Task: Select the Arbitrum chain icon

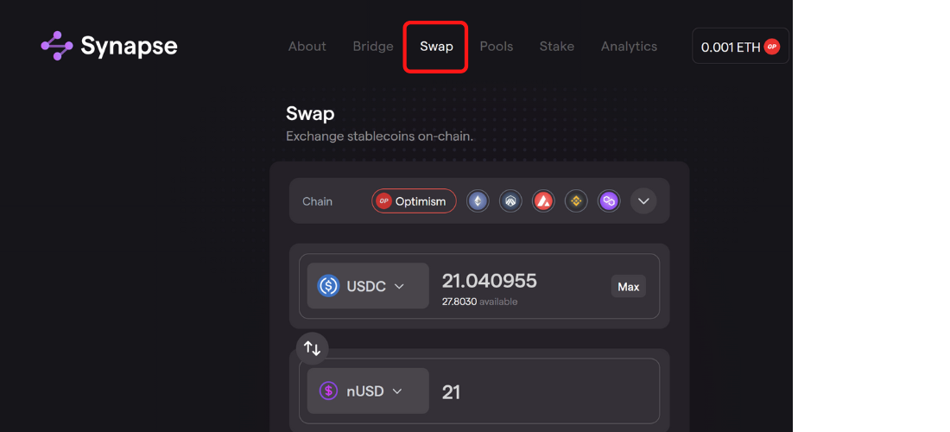Action: (x=510, y=201)
